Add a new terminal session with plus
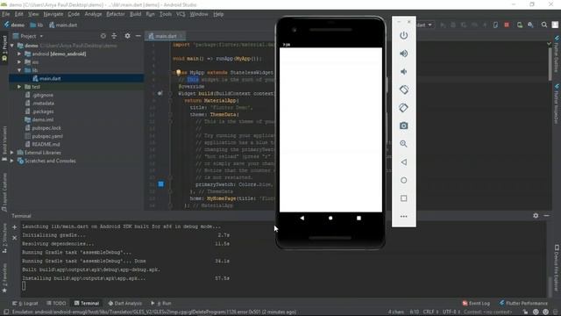Image resolution: width=561 pixels, height=316 pixels. coord(14,227)
